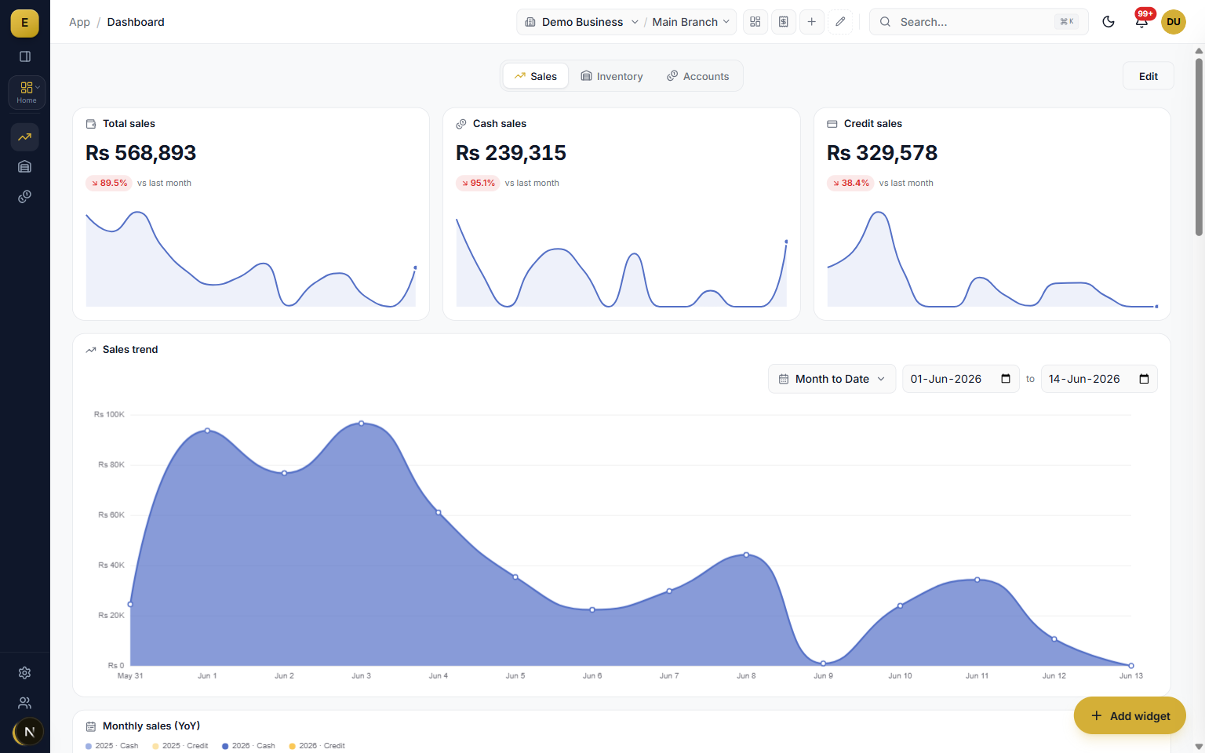
Task: Open the Users icon in the sidebar
Action: pos(25,703)
